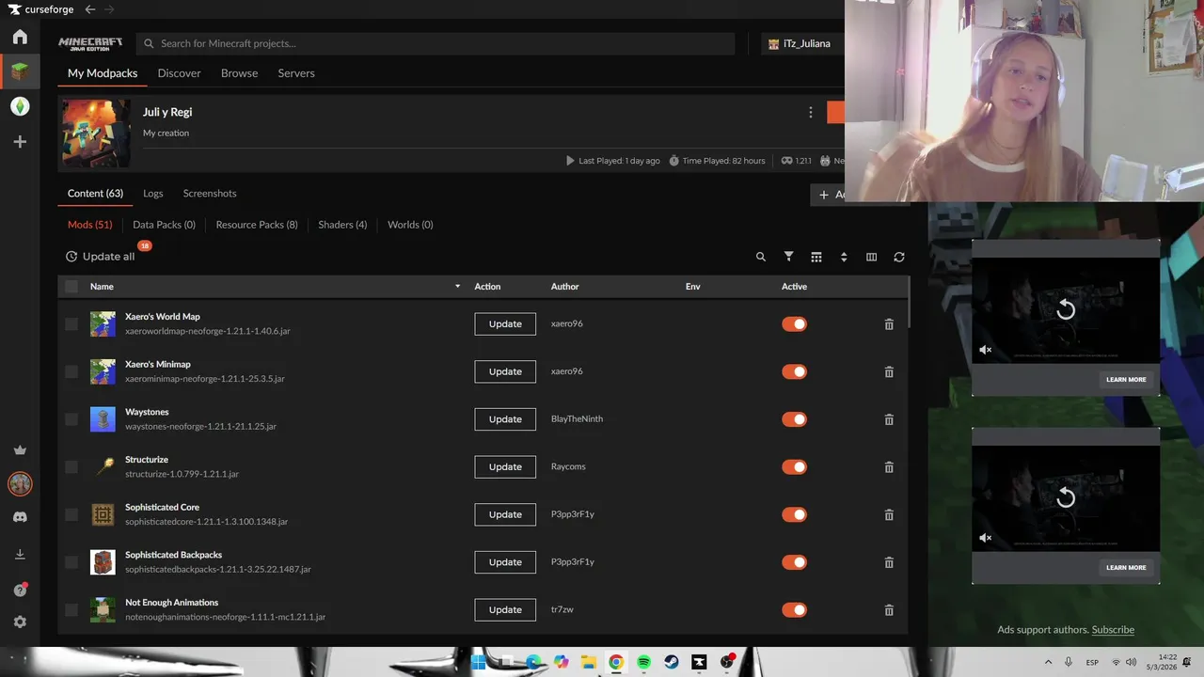The height and width of the screenshot is (677, 1204).
Task: Delete Sophisticated Backpacks mod
Action: coord(889,562)
